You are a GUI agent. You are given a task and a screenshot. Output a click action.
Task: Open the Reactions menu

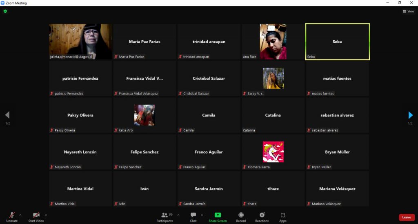click(x=262, y=215)
